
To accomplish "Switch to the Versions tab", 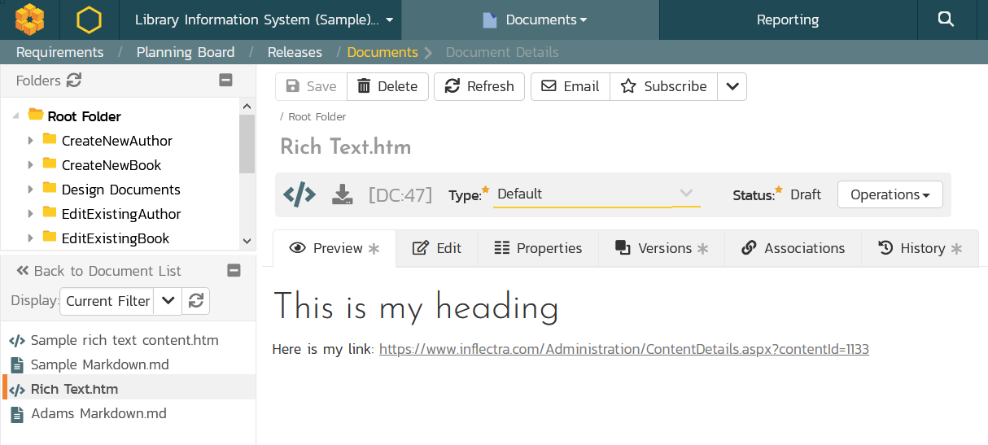I will [x=661, y=248].
